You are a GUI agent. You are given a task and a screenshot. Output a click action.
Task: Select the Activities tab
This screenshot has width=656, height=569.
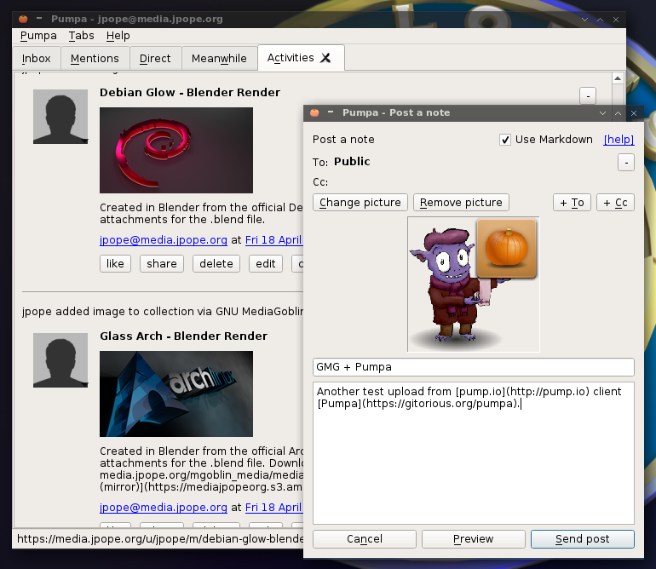[291, 58]
